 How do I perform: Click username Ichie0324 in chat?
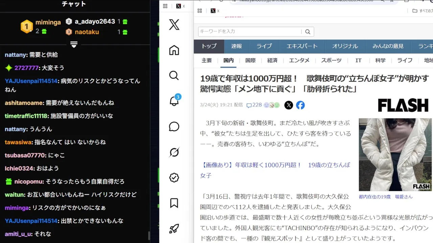coord(20,168)
